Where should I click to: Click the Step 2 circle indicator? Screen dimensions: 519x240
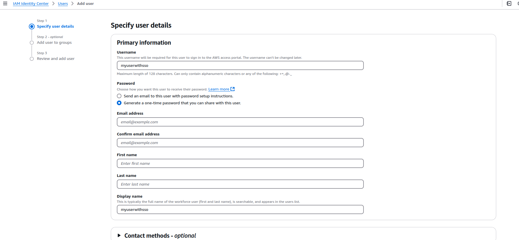pyautogui.click(x=32, y=43)
